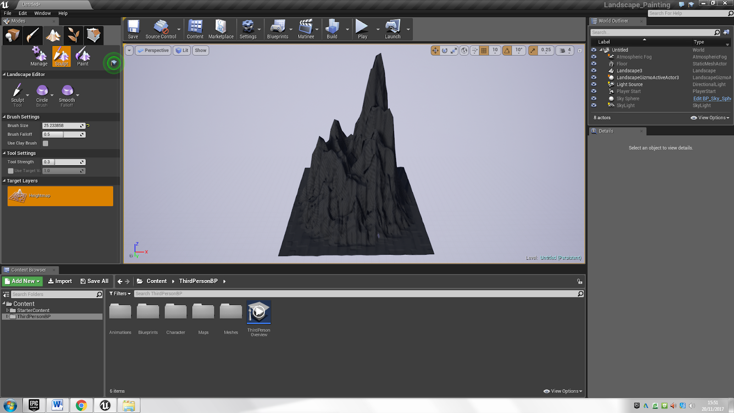Toggle grid snapping in viewport
Image resolution: width=734 pixels, height=413 pixels.
484,50
